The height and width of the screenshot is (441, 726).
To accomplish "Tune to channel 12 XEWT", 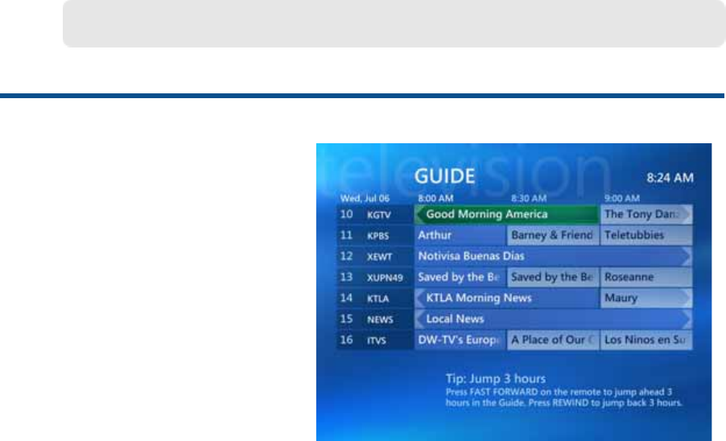I will click(375, 256).
